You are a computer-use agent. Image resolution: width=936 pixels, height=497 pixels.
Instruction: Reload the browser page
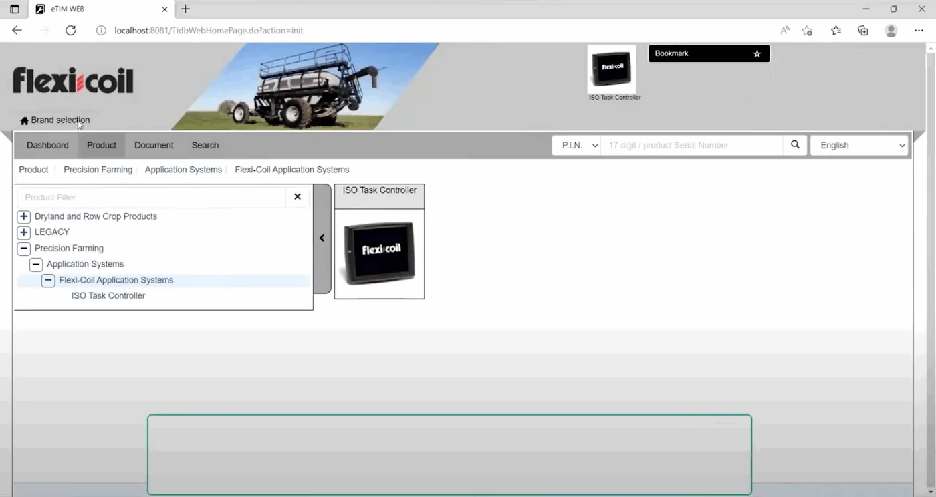tap(70, 30)
